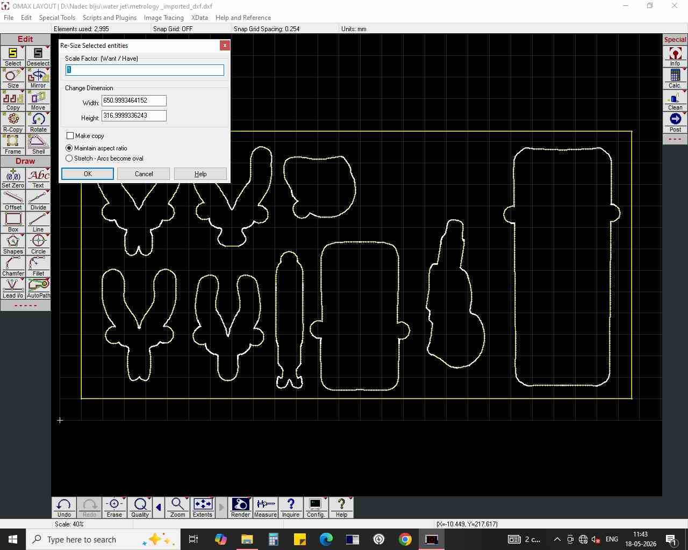Open the Edit menu
688x550 pixels.
pyautogui.click(x=26, y=18)
